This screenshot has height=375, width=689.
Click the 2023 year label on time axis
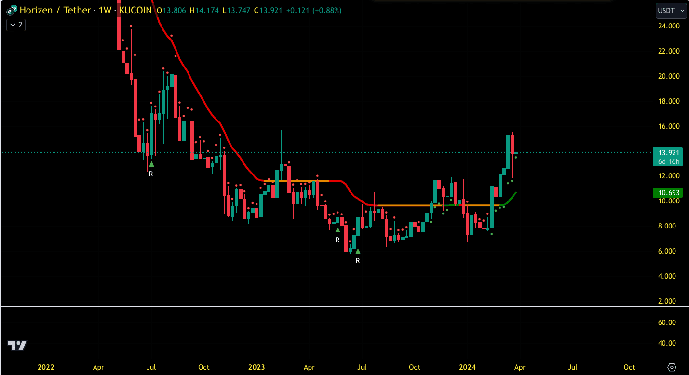257,367
